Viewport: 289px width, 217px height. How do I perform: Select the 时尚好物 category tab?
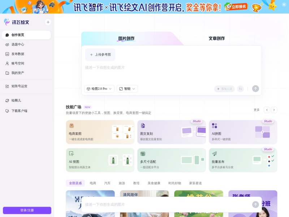tap(175, 183)
